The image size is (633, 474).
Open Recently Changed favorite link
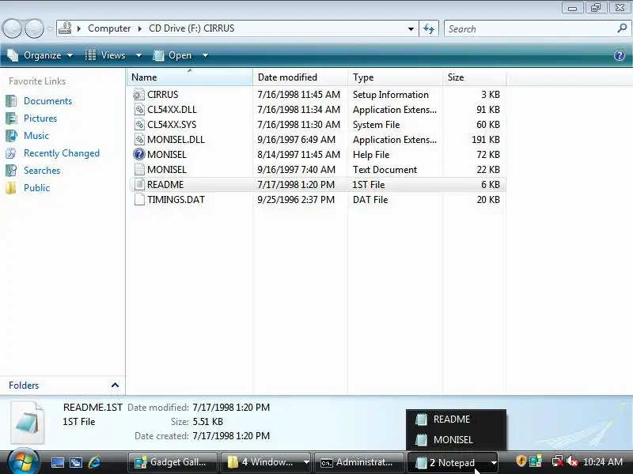point(62,153)
